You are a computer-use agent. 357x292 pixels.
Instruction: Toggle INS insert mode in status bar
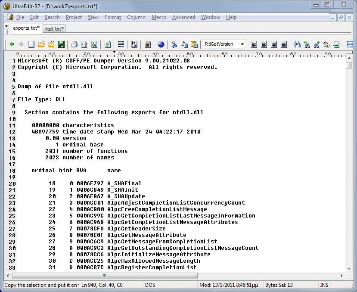click(x=324, y=285)
